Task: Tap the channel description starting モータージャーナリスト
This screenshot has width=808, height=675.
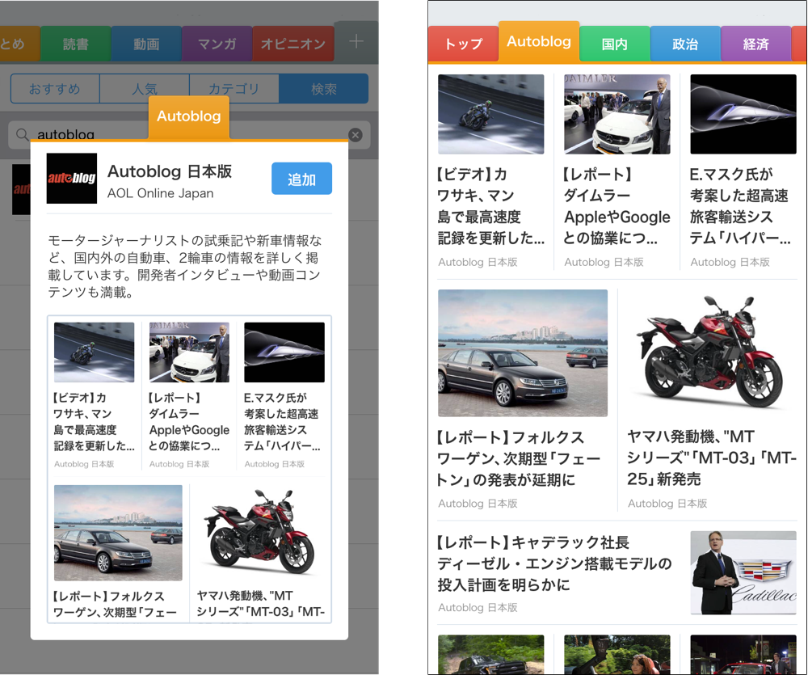Action: (x=184, y=266)
